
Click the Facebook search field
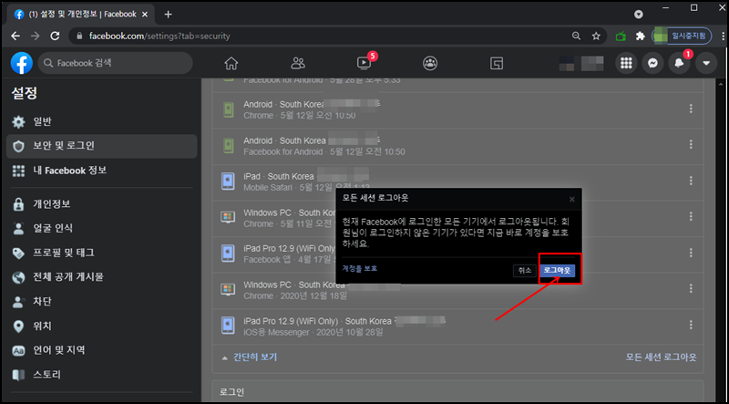(x=116, y=63)
